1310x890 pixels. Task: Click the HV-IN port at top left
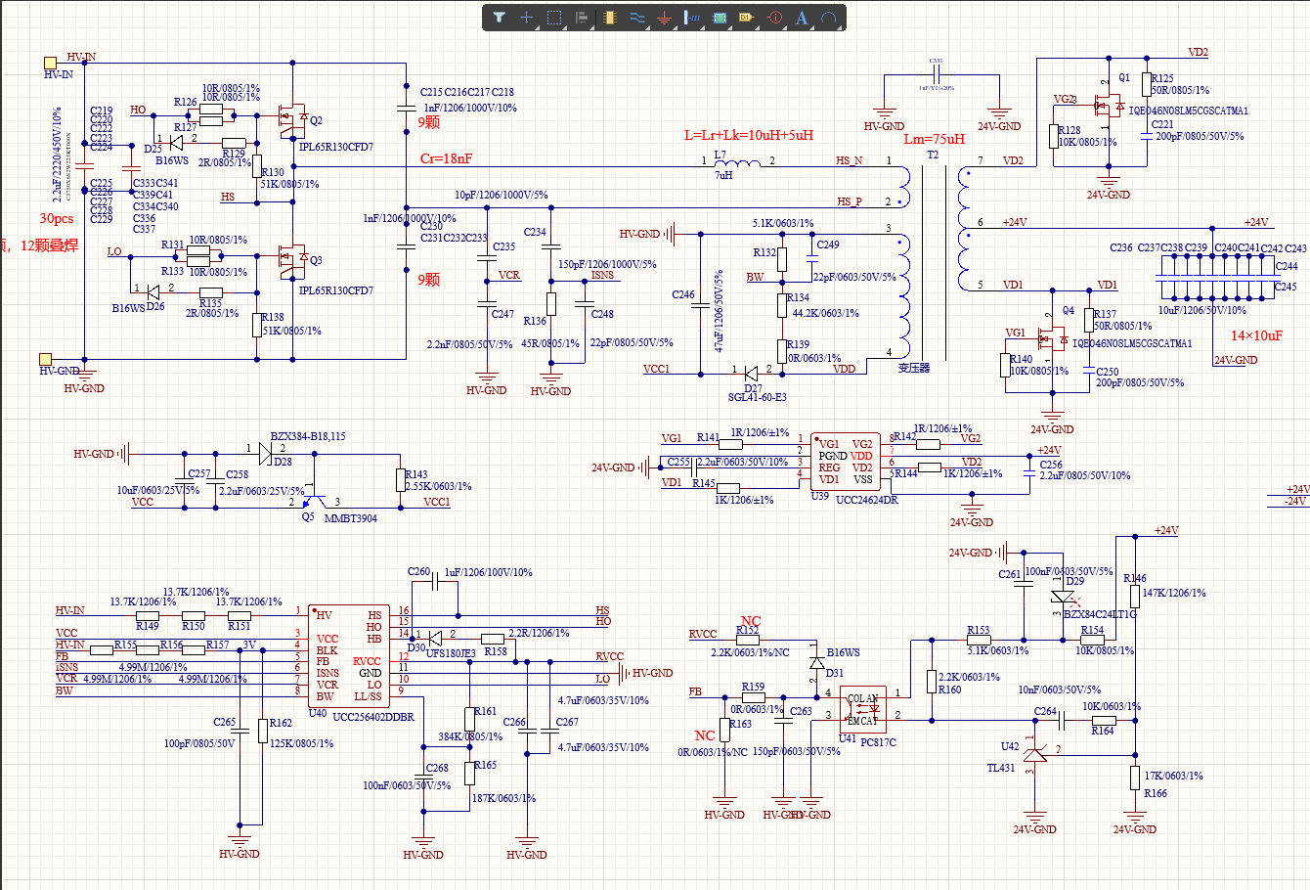(46, 65)
